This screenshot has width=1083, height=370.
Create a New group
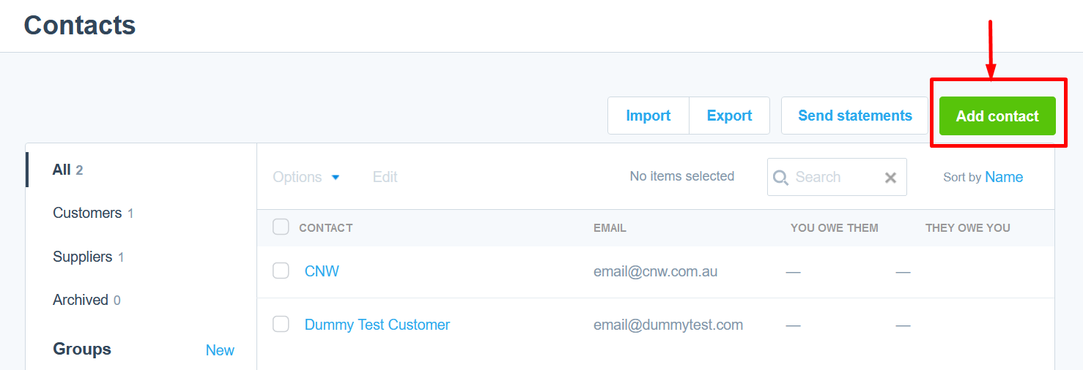point(220,350)
